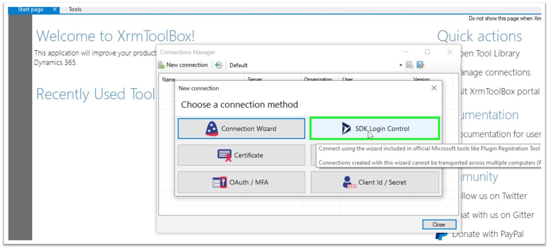The width and height of the screenshot is (549, 249).
Task: Follow us on Twitter link
Action: click(493, 196)
